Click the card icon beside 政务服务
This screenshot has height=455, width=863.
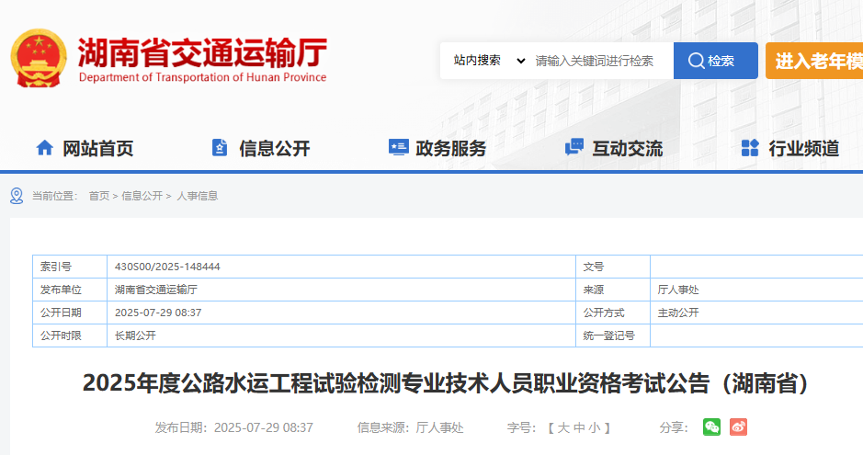[x=398, y=147]
